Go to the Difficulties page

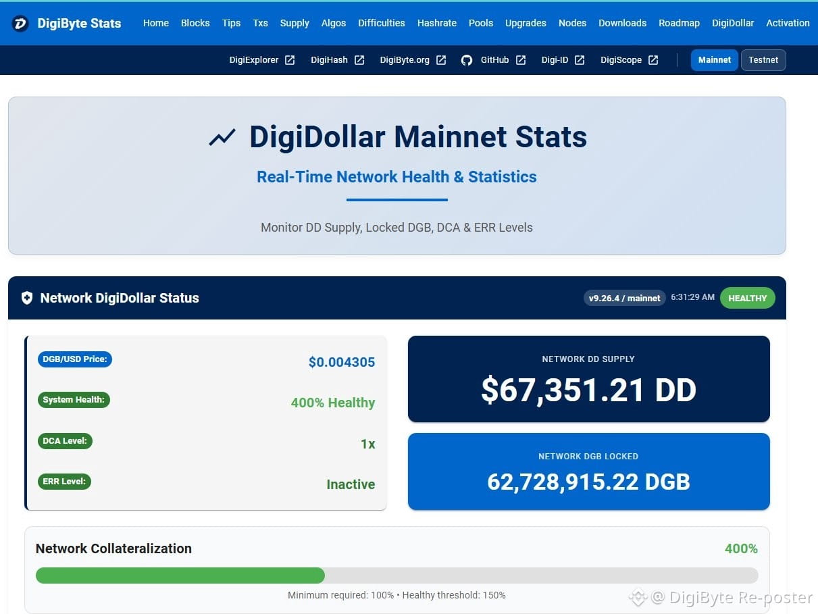(x=382, y=23)
